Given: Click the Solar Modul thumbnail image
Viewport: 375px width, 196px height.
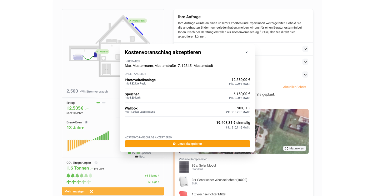Looking at the screenshot, I should [x=184, y=167].
